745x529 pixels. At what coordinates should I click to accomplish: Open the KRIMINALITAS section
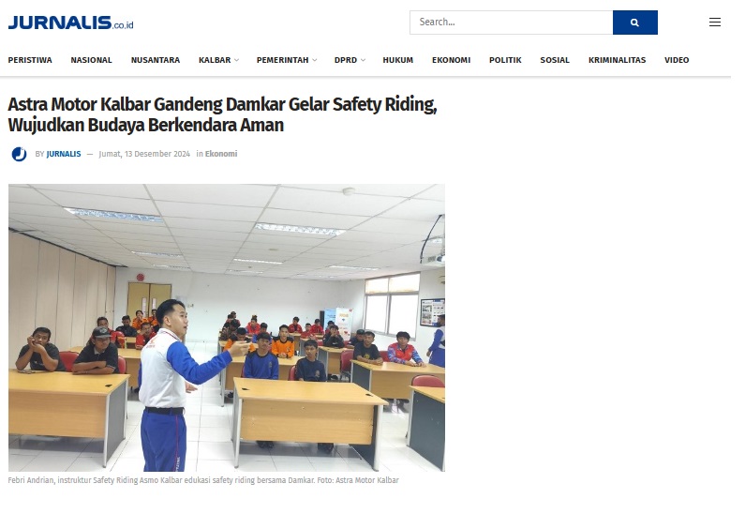(x=617, y=60)
